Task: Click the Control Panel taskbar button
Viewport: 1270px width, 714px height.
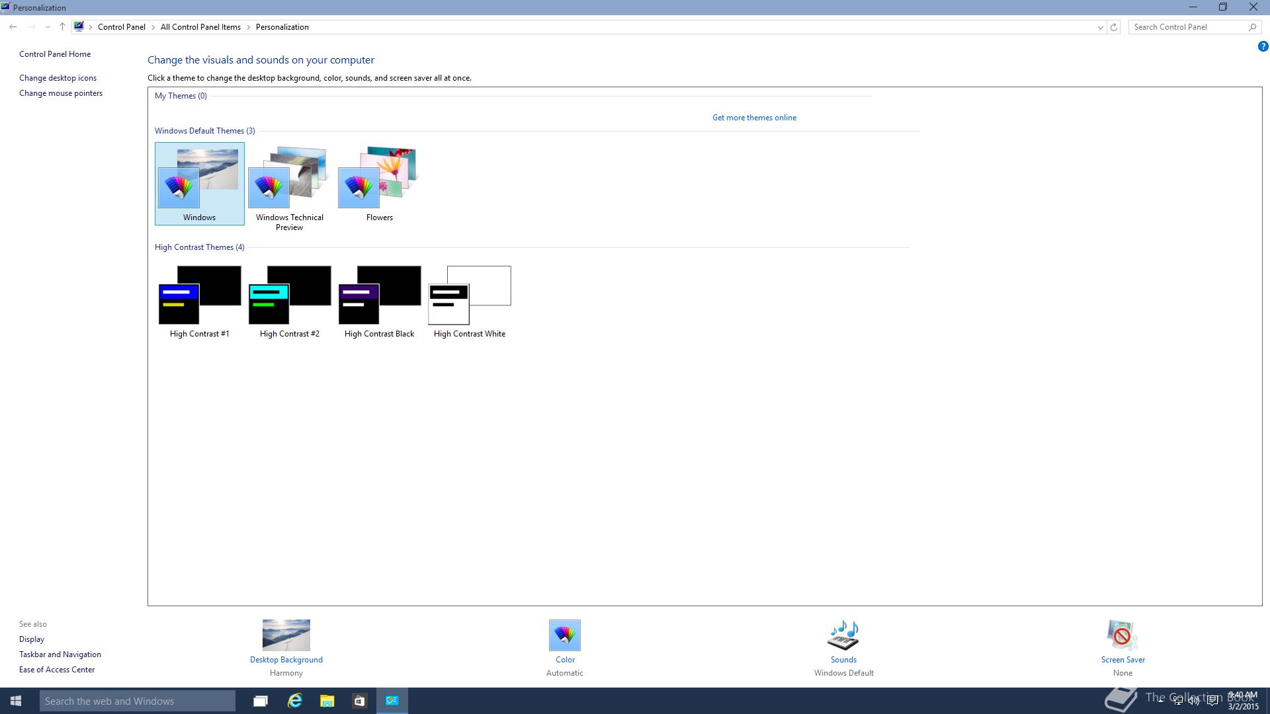Action: point(392,701)
